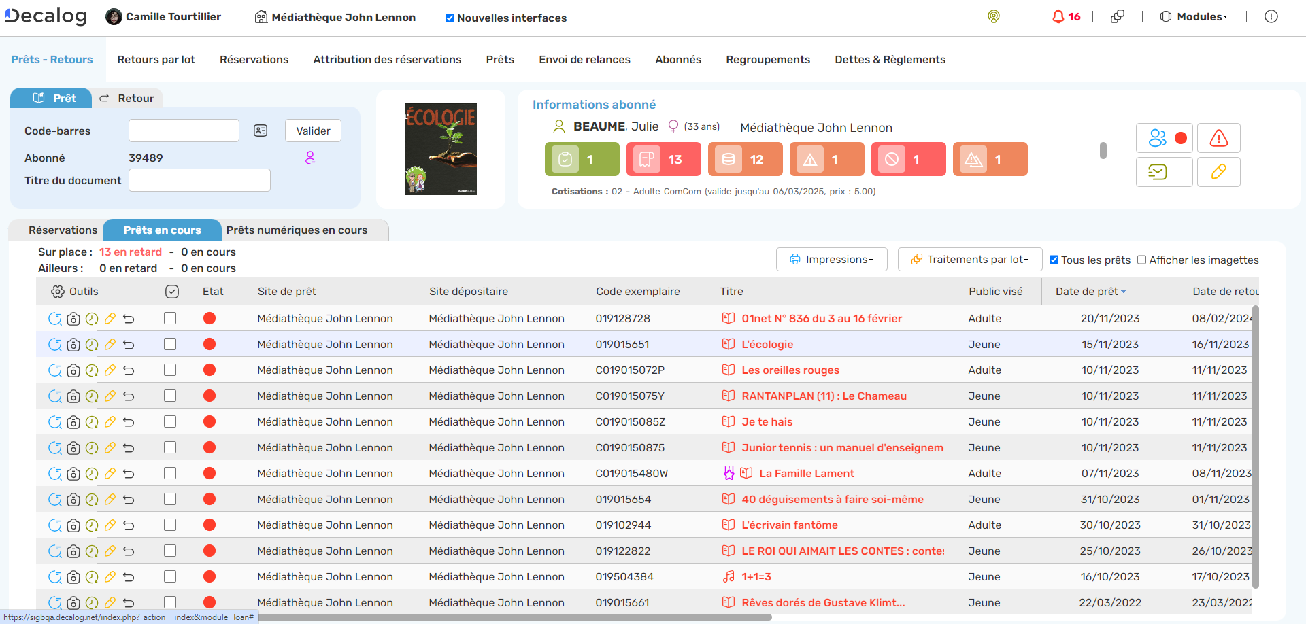Open the Traitements par lot dropdown

tap(969, 259)
